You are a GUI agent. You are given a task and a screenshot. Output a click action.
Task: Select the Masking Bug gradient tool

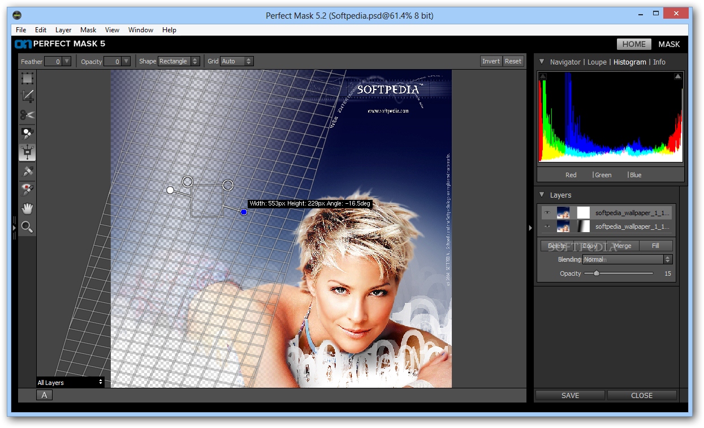(27, 152)
